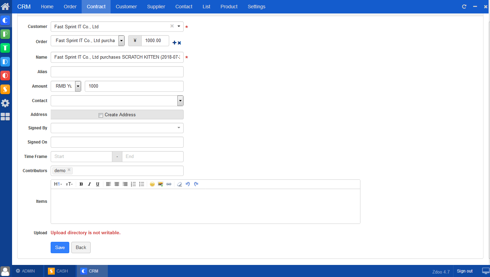Redo the edit in the editor

[x=196, y=184]
